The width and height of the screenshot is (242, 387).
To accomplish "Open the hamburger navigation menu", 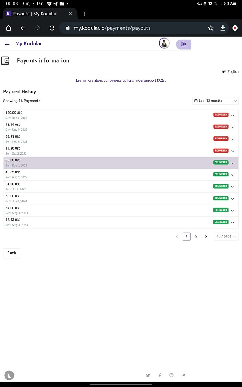I will pos(7,43).
